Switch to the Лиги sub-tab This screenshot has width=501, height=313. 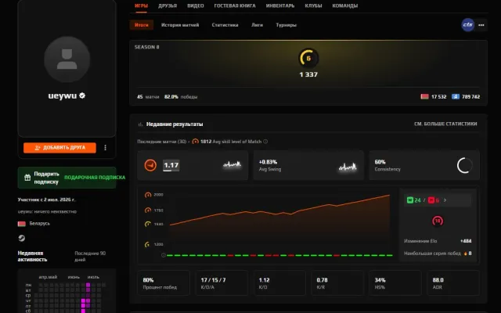pos(257,25)
